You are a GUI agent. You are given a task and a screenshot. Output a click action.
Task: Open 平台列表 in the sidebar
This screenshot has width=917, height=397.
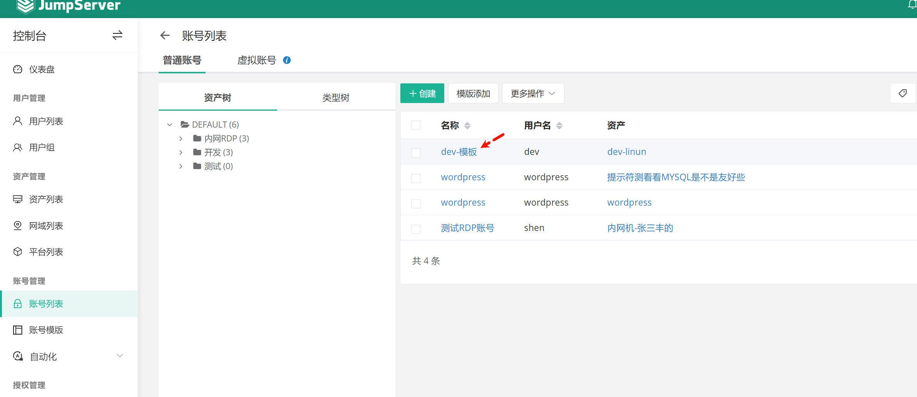pyautogui.click(x=46, y=252)
